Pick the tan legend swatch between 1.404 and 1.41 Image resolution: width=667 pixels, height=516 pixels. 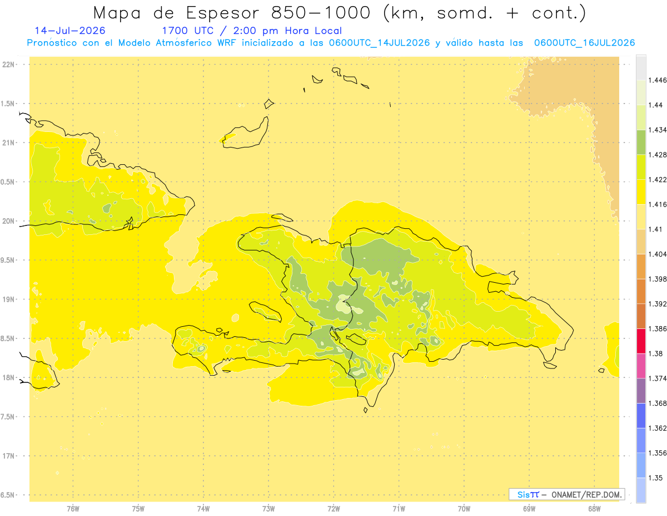641,242
